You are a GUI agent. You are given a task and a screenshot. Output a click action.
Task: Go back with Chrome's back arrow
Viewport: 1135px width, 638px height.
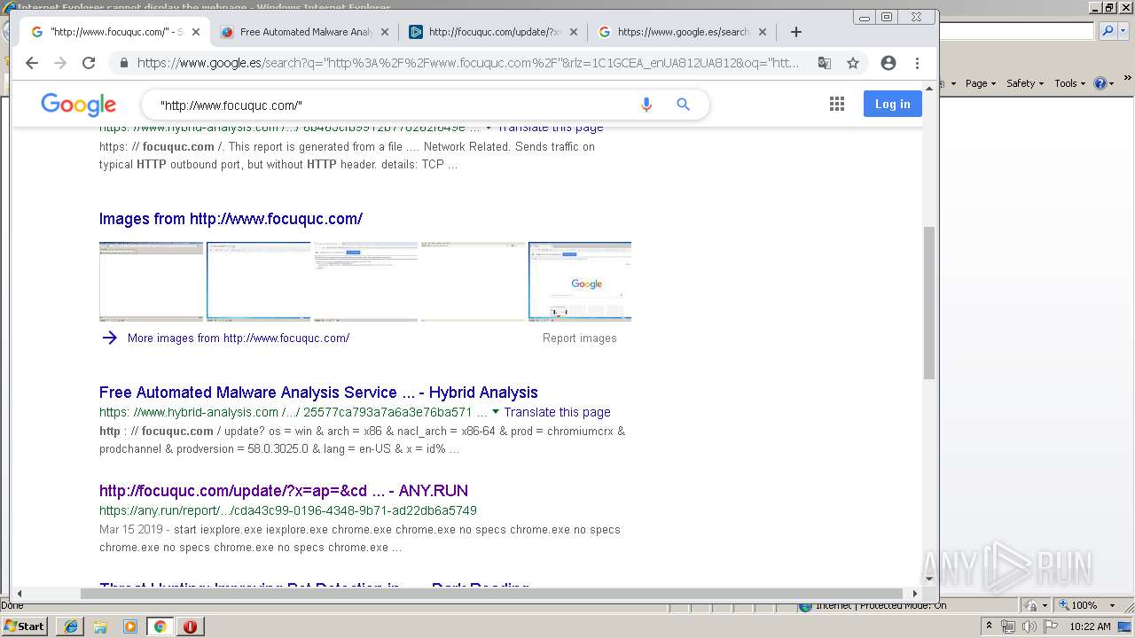pyautogui.click(x=32, y=63)
